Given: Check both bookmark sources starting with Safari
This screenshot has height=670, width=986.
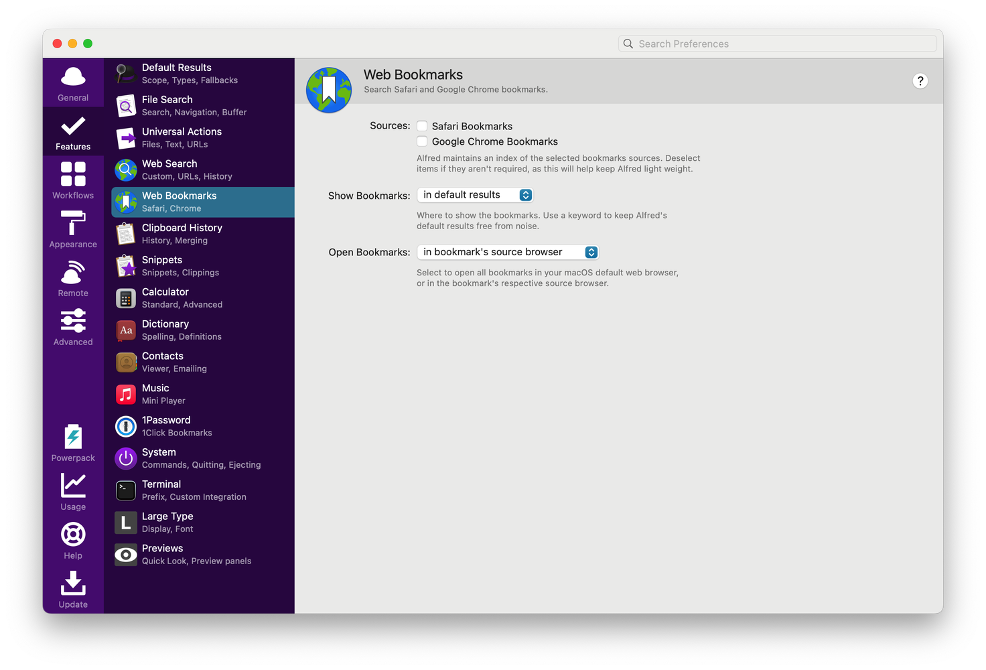Looking at the screenshot, I should coord(422,125).
